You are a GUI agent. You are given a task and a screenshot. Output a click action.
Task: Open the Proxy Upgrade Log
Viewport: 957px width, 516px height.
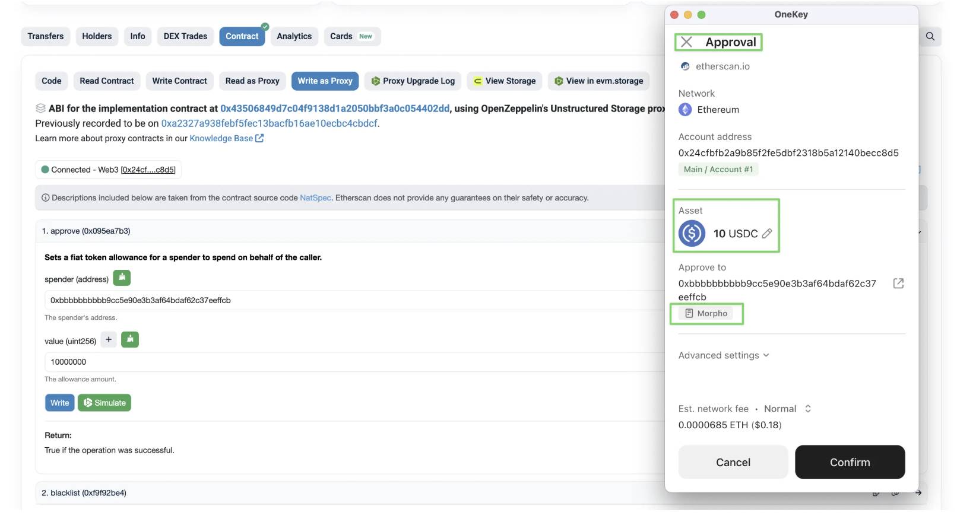[413, 81]
